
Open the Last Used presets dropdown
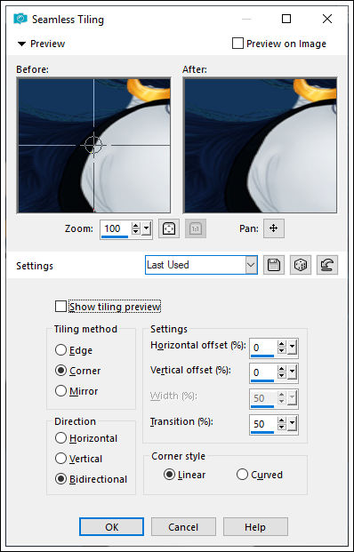point(202,265)
